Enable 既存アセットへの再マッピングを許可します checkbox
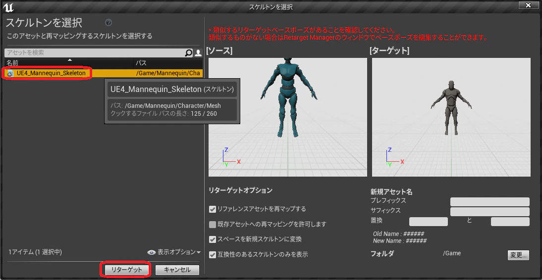Screen dimensions: 542x280 tap(213, 225)
